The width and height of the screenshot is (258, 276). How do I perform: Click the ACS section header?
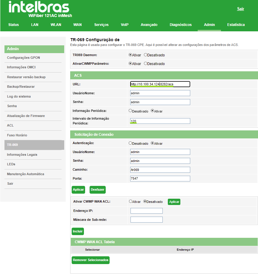coord(164,75)
